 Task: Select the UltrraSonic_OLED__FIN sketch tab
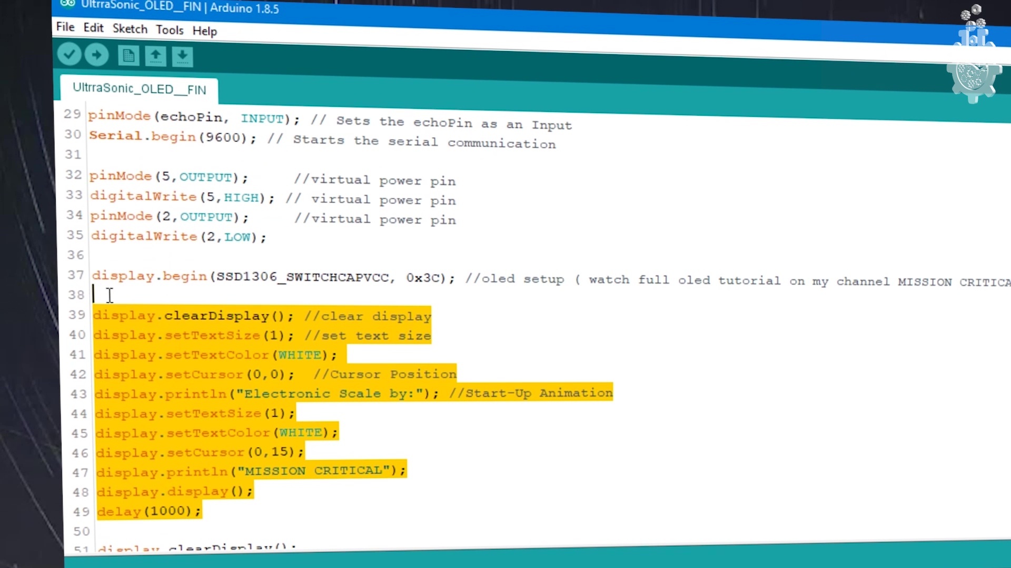click(x=139, y=89)
